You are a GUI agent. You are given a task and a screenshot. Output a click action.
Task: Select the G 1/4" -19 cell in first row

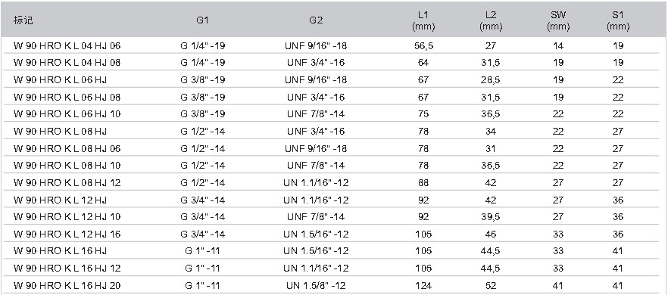pos(203,45)
